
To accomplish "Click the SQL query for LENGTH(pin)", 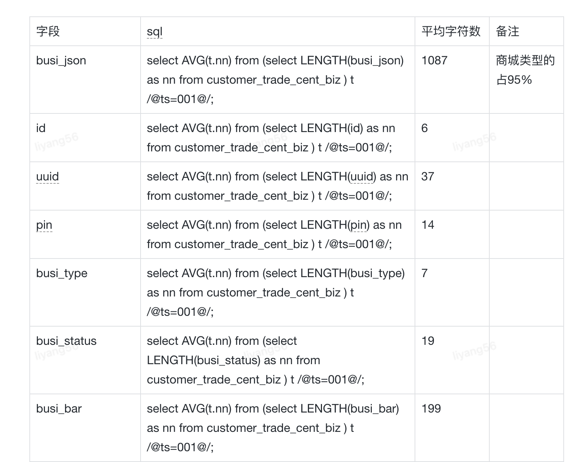I will tap(274, 234).
